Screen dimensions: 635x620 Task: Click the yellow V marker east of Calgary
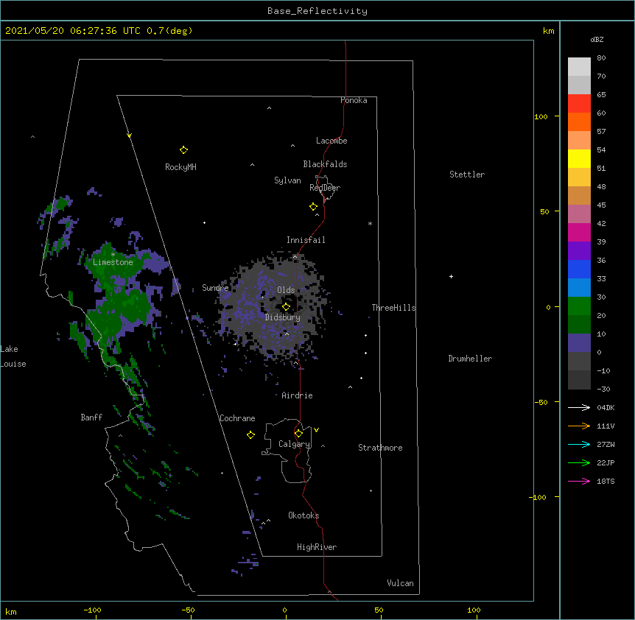click(316, 430)
